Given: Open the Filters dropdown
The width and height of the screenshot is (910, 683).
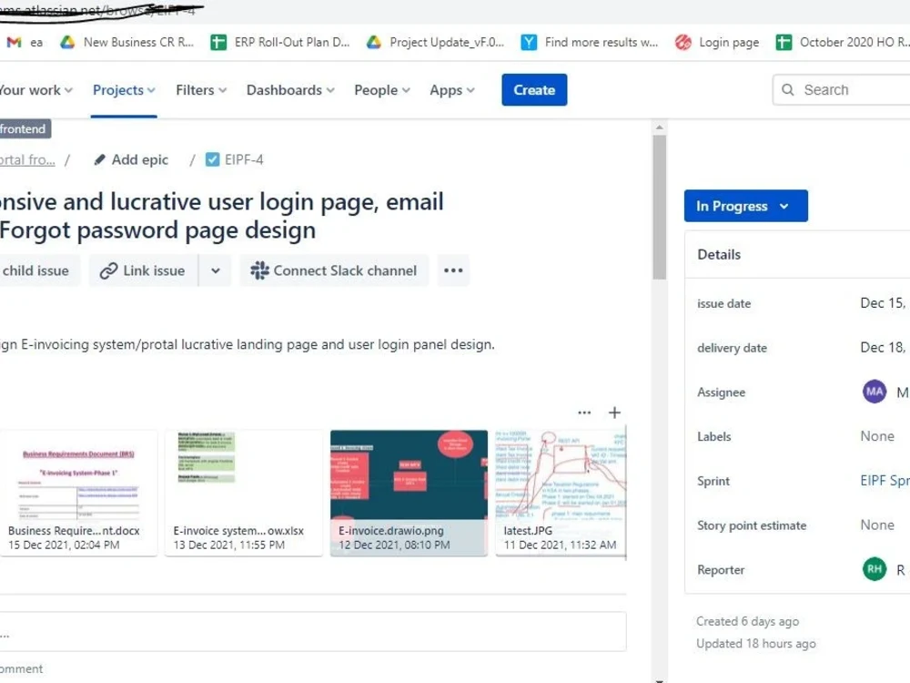Looking at the screenshot, I should tap(194, 89).
